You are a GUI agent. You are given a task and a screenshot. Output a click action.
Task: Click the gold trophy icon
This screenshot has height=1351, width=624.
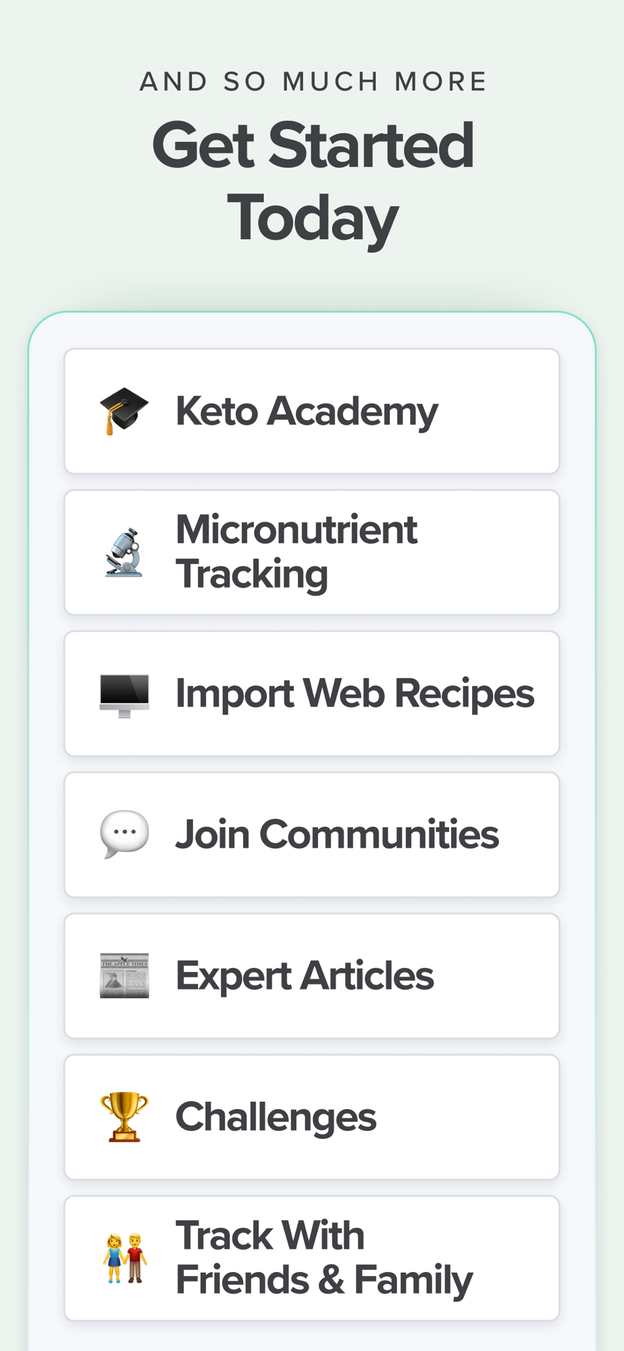tap(124, 1117)
